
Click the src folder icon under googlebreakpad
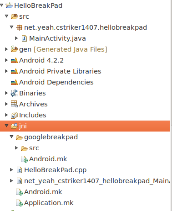(24, 148)
